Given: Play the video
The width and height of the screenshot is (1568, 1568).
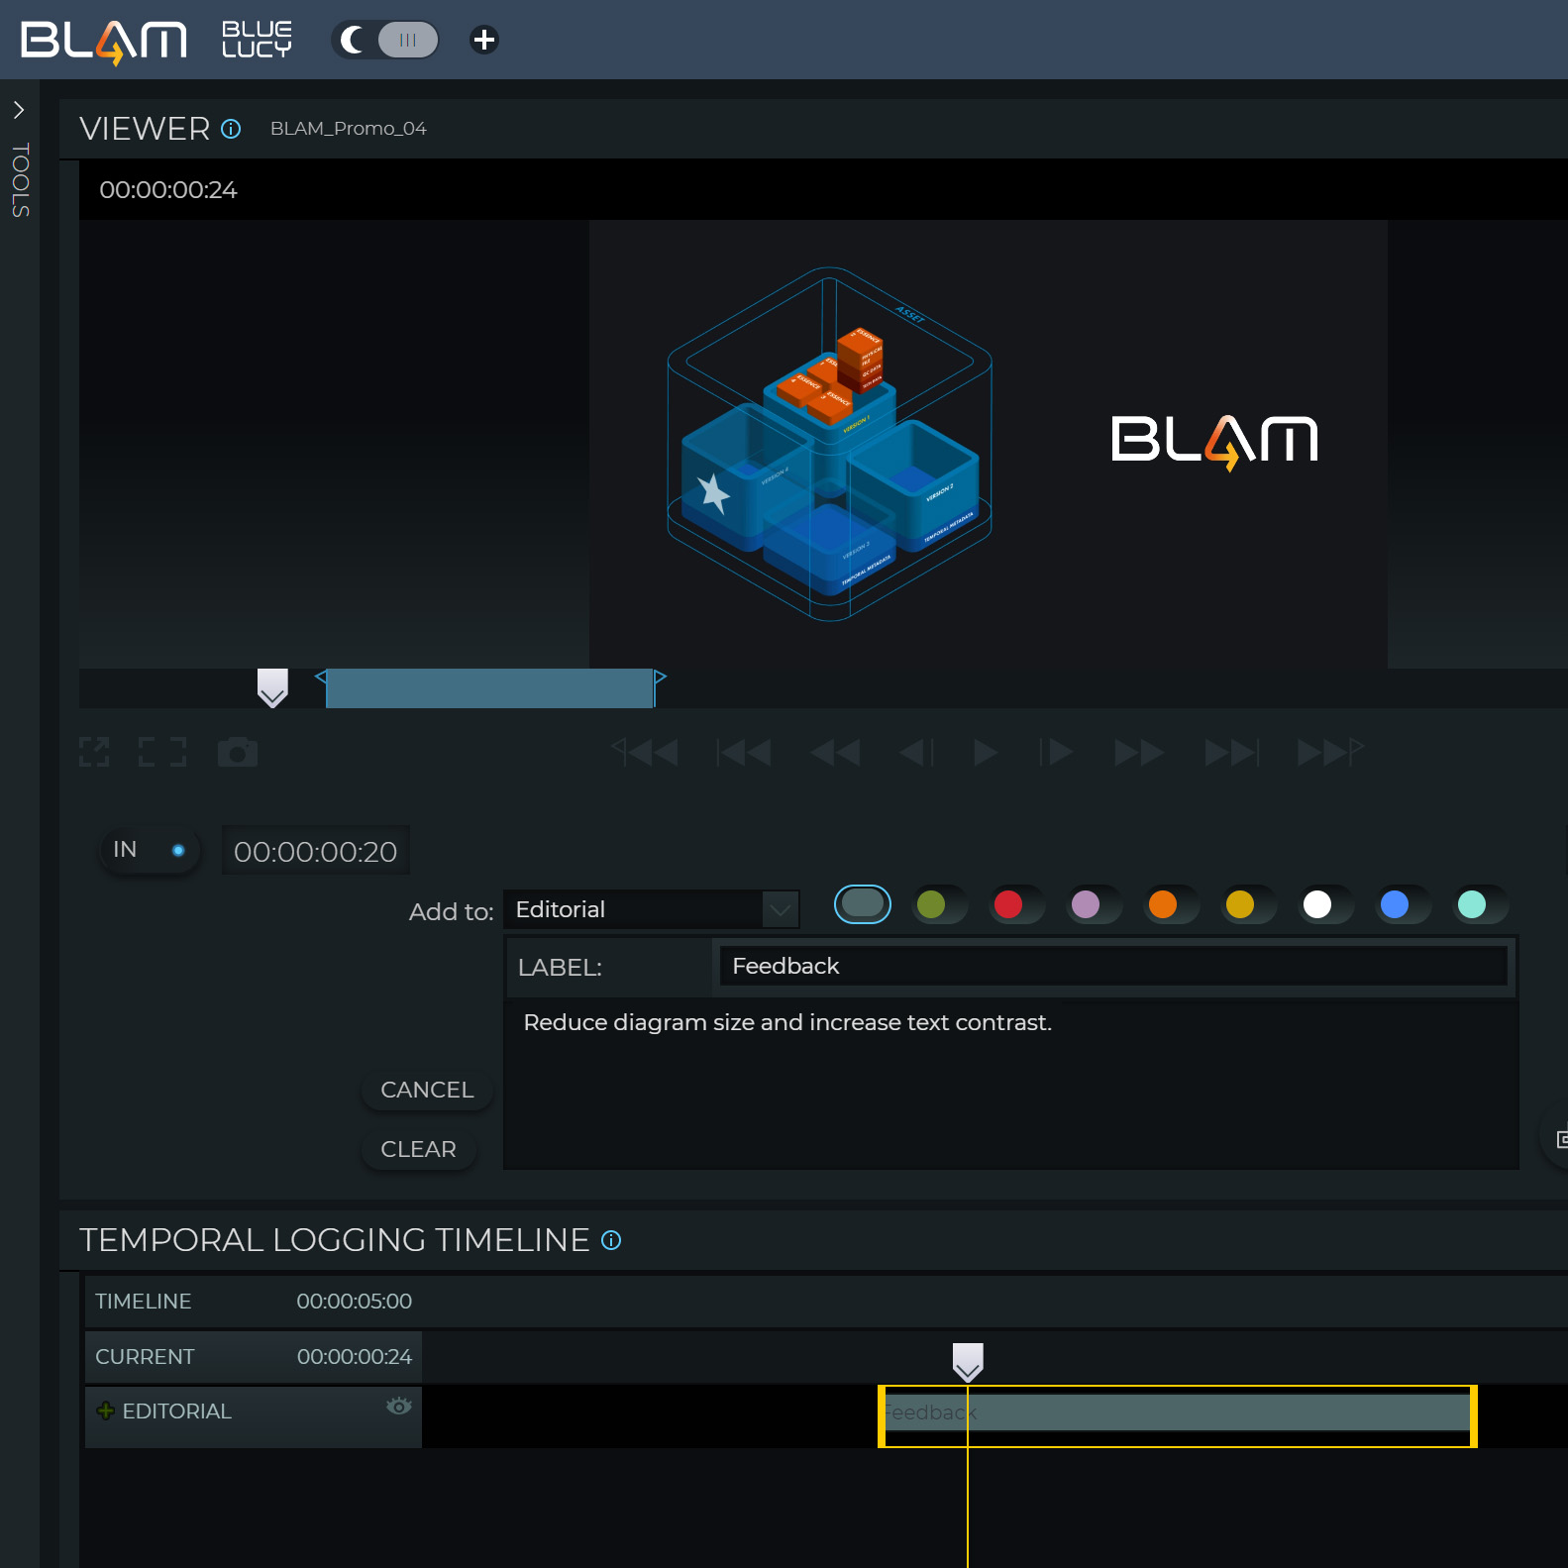Looking at the screenshot, I should pyautogui.click(x=985, y=752).
